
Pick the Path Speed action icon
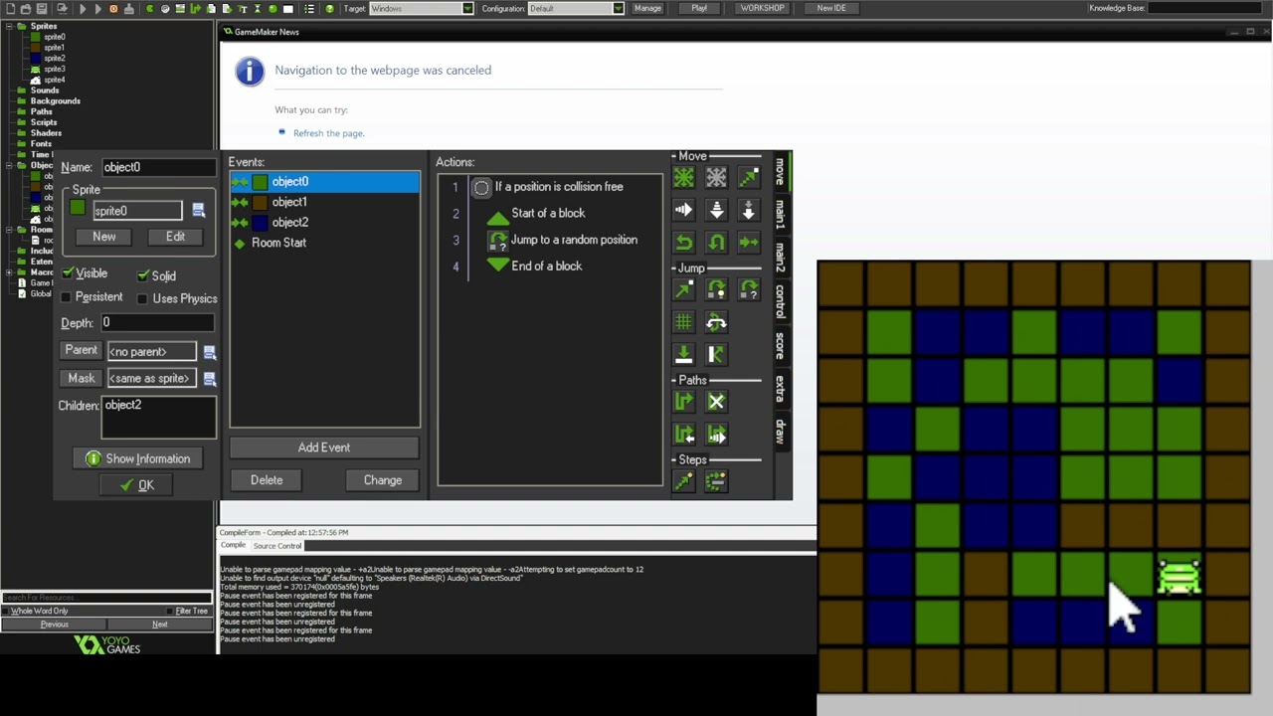tap(716, 435)
